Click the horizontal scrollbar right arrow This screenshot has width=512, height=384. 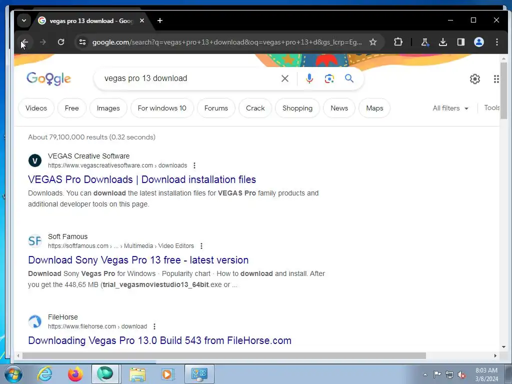click(x=495, y=355)
